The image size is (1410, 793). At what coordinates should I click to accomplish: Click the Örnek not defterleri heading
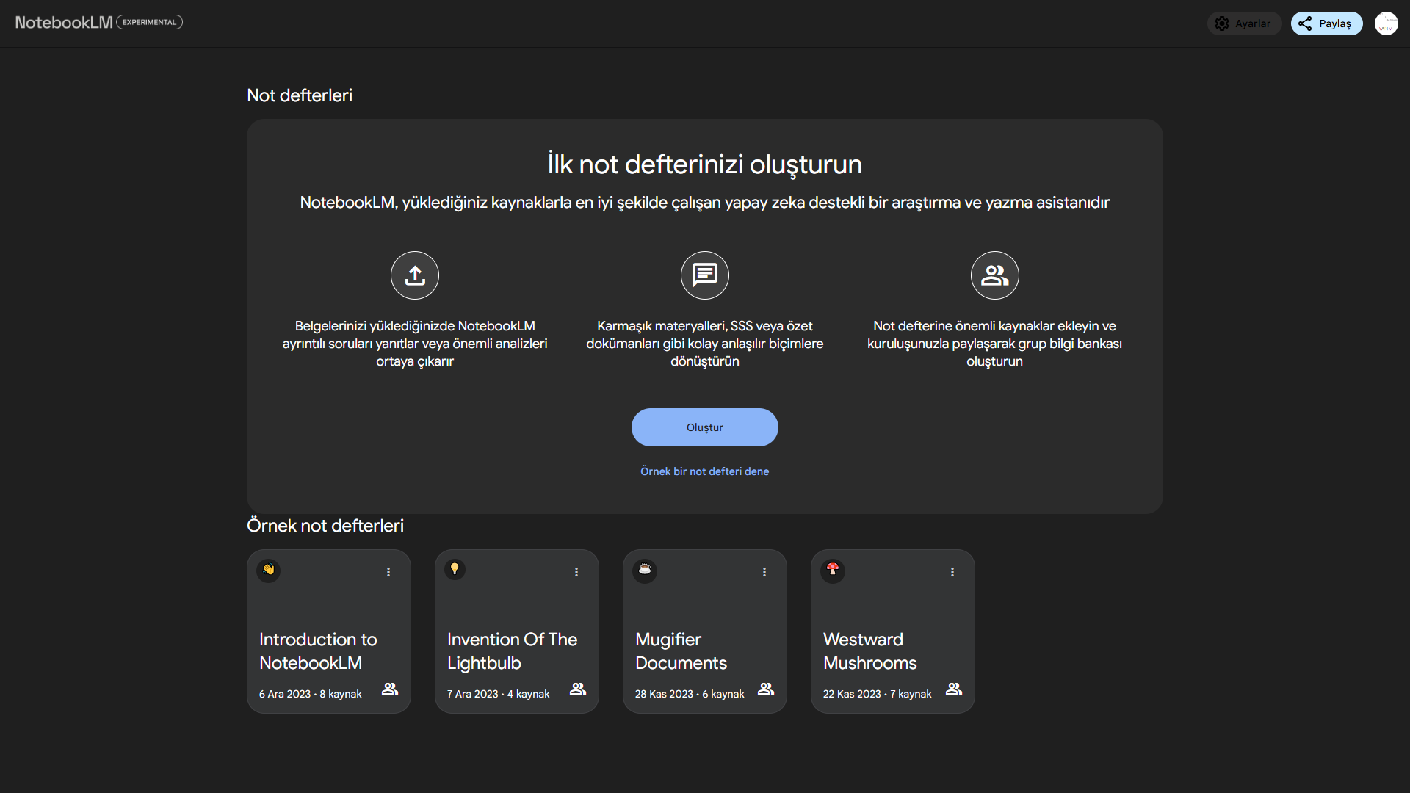coord(325,526)
